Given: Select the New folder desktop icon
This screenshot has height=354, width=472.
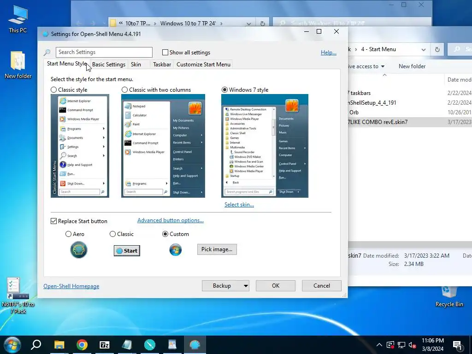Looking at the screenshot, I should click(x=18, y=65).
